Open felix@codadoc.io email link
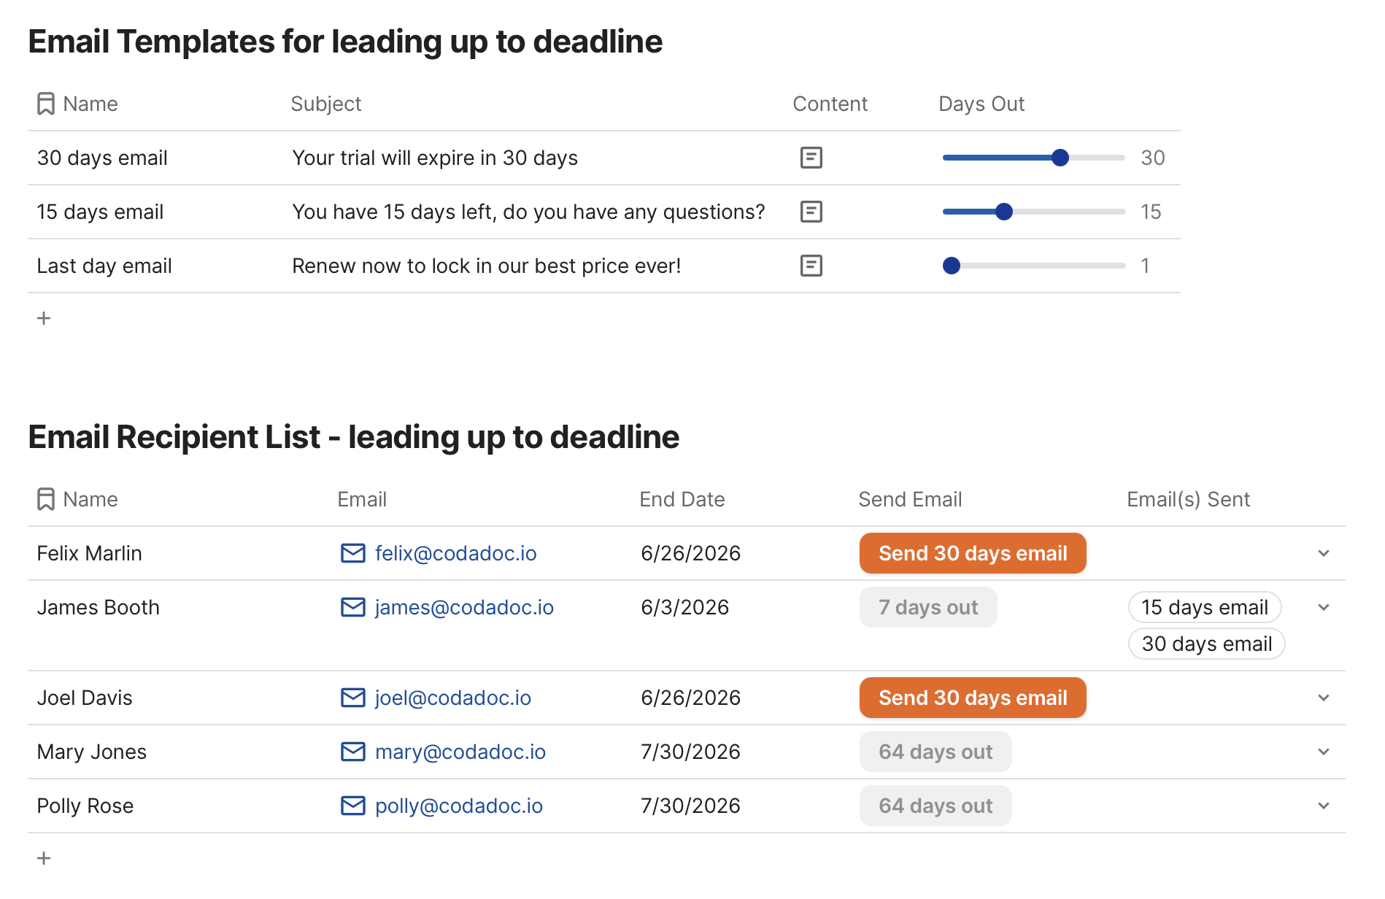 (x=455, y=553)
